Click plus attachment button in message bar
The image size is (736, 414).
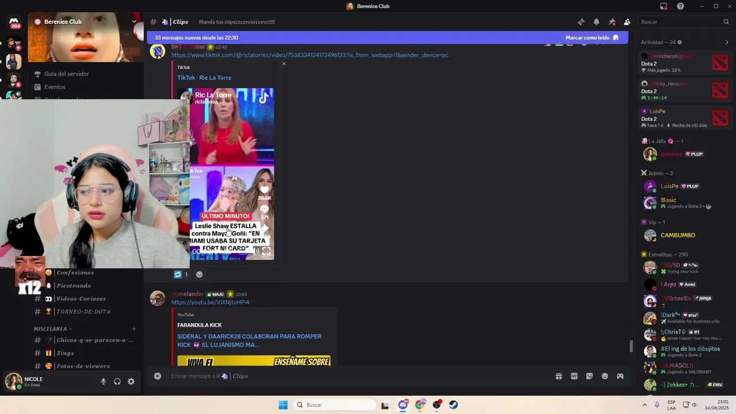158,376
